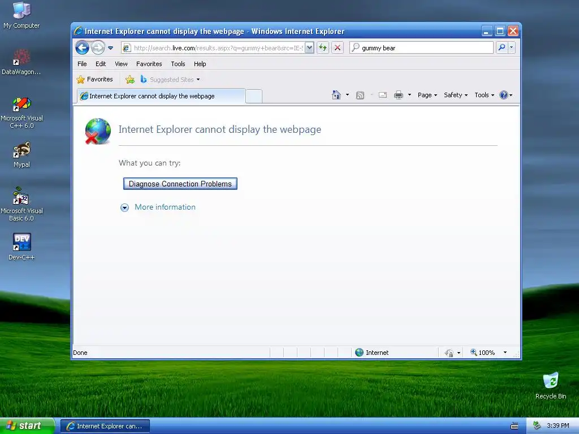The image size is (579, 434).
Task: Open Suggested Sites dropdown
Action: (x=170, y=79)
